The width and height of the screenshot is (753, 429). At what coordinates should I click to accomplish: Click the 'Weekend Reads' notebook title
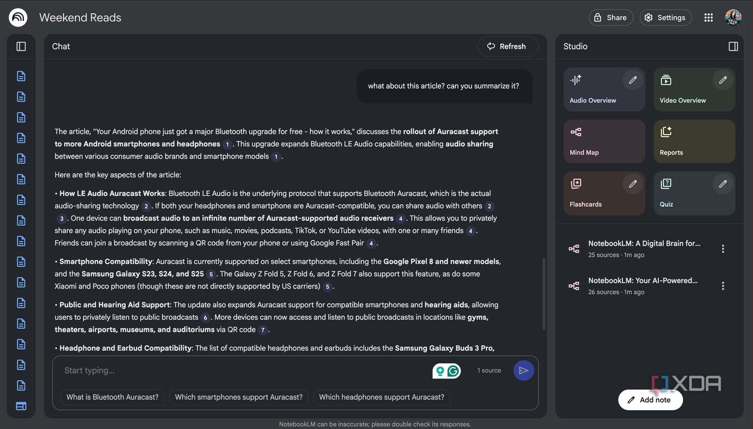[x=80, y=17]
